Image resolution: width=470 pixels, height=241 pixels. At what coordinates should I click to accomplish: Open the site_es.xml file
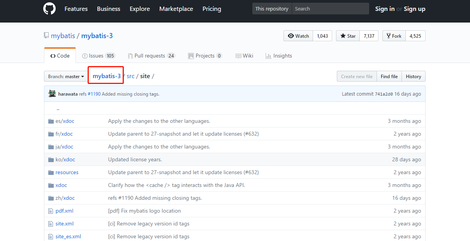coord(68,237)
